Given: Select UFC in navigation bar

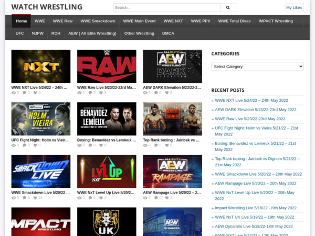Looking at the screenshot, I should (x=20, y=34).
